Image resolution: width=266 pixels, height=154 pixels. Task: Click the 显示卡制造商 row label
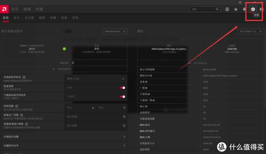pyautogui.click(x=147, y=70)
